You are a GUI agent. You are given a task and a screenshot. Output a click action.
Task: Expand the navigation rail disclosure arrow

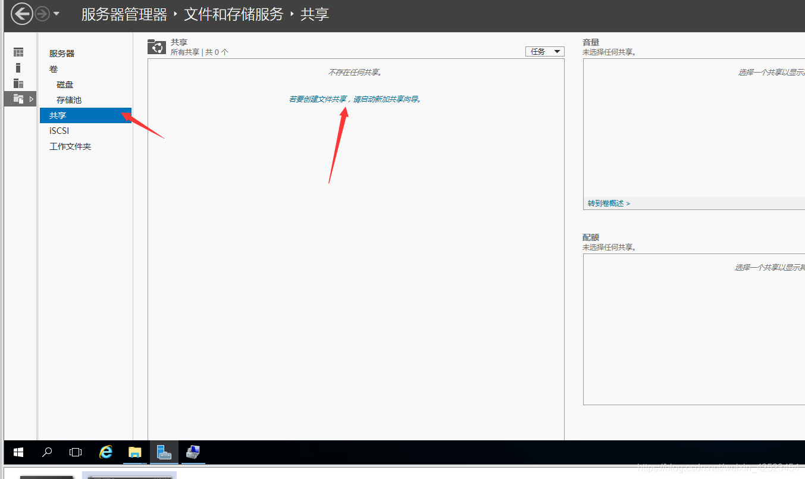click(x=32, y=98)
